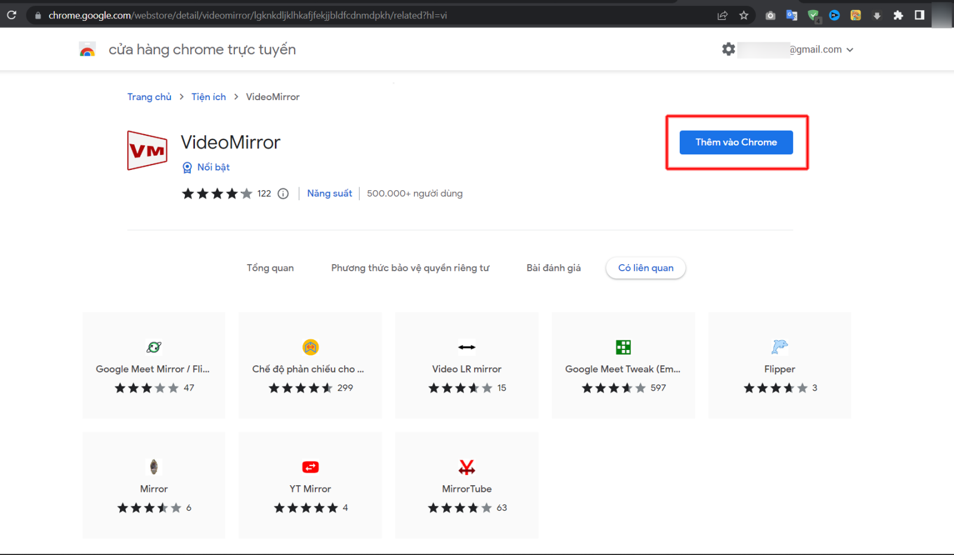Click the Nổi bật label link

click(x=213, y=168)
